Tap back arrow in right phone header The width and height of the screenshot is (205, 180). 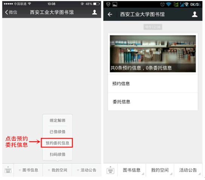click(x=110, y=14)
